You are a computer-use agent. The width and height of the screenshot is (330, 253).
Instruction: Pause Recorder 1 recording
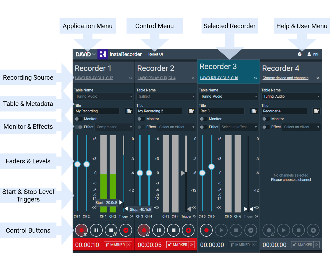[x=96, y=230]
